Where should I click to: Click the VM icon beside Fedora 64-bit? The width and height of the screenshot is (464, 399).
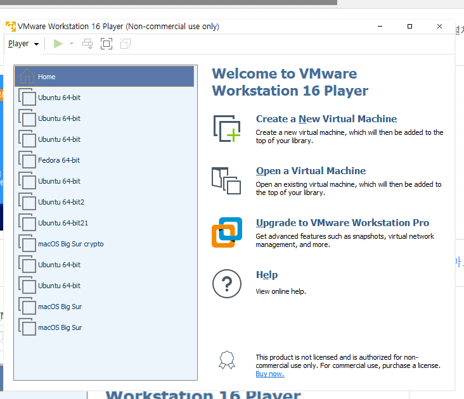tap(27, 160)
